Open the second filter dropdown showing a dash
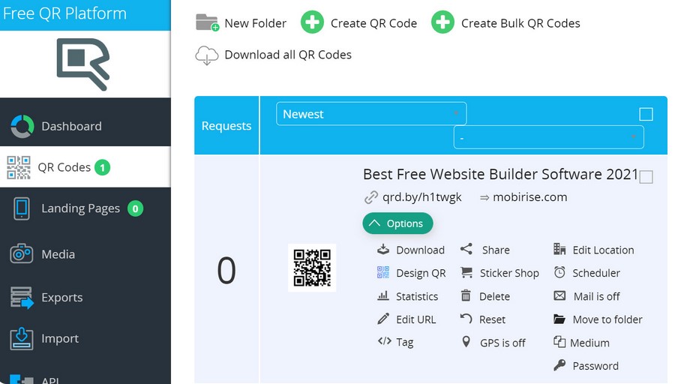Viewport: 681px width, 384px height. point(548,138)
